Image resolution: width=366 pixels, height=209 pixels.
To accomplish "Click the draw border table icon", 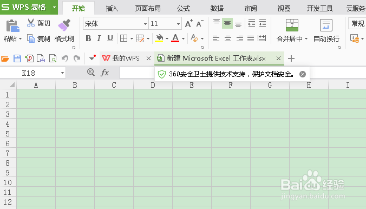I will click(x=140, y=38).
